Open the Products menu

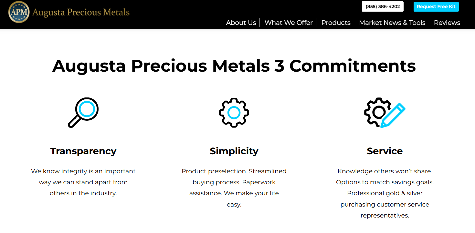point(336,23)
